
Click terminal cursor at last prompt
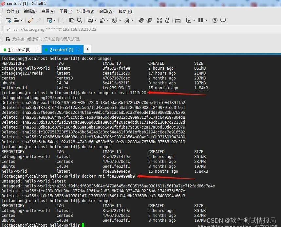83,225
